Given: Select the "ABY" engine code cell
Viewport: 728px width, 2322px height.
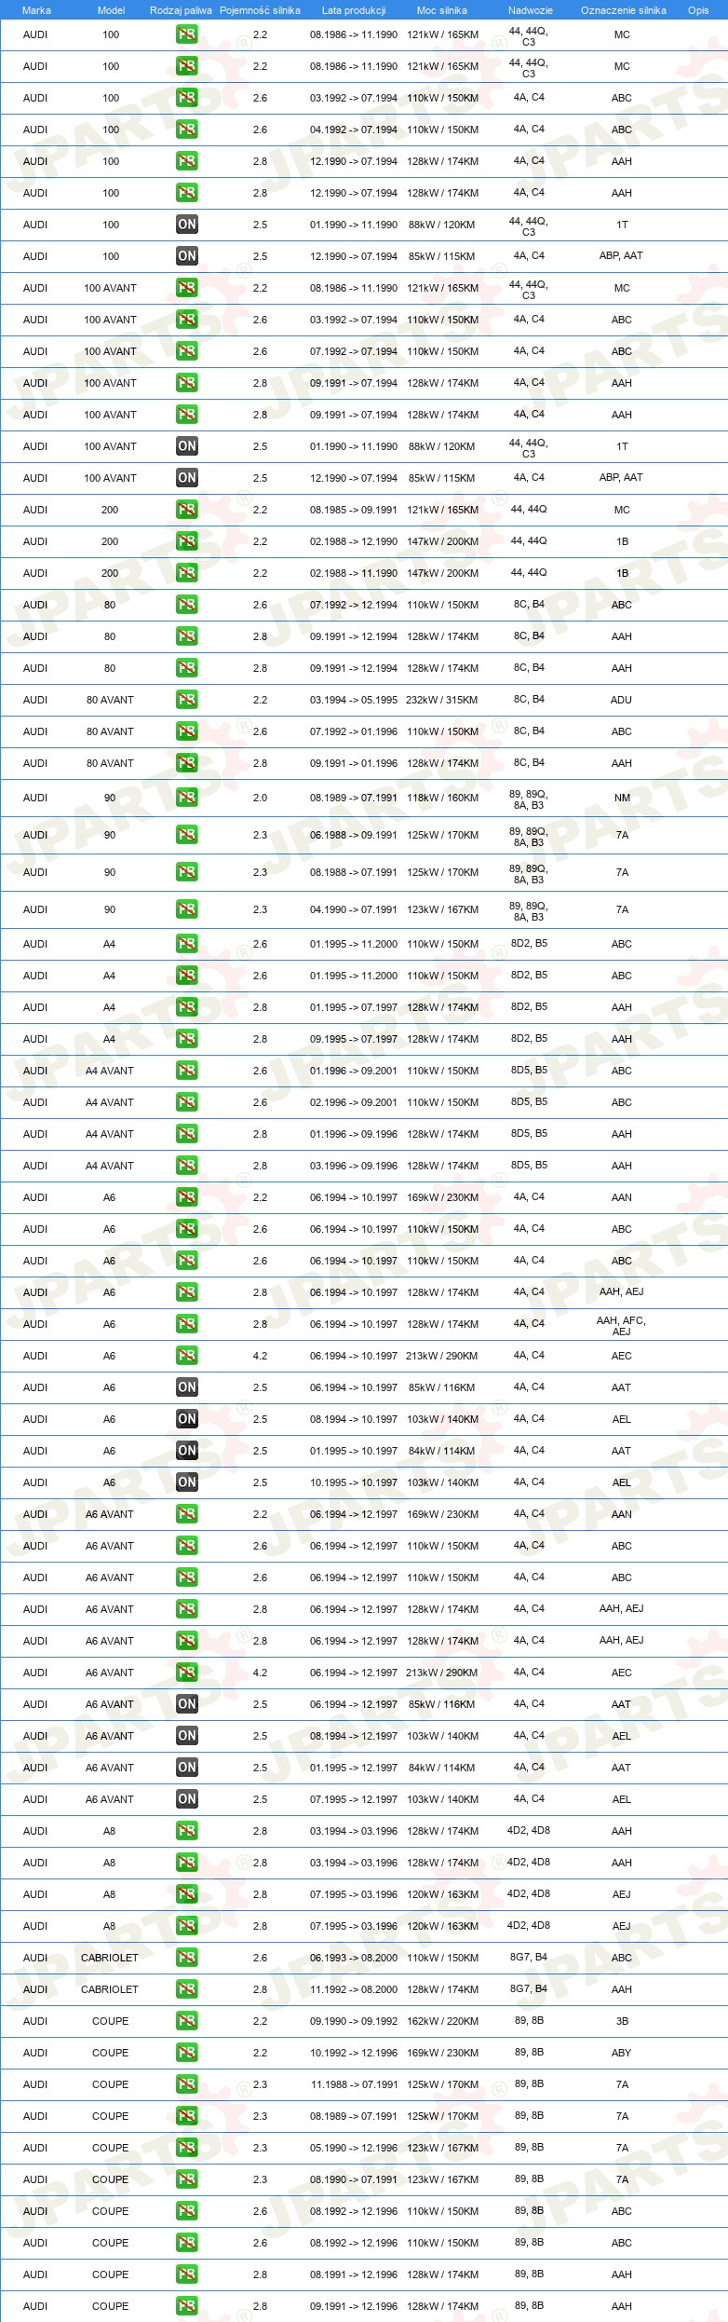Looking at the screenshot, I should 622,2053.
